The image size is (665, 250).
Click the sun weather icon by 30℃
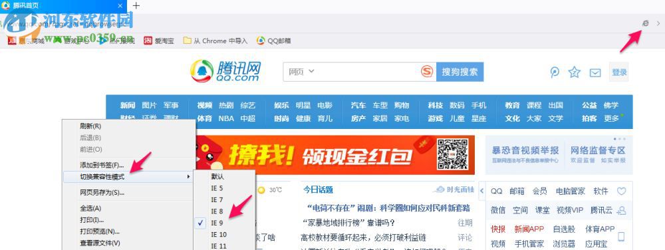pyautogui.click(x=261, y=190)
